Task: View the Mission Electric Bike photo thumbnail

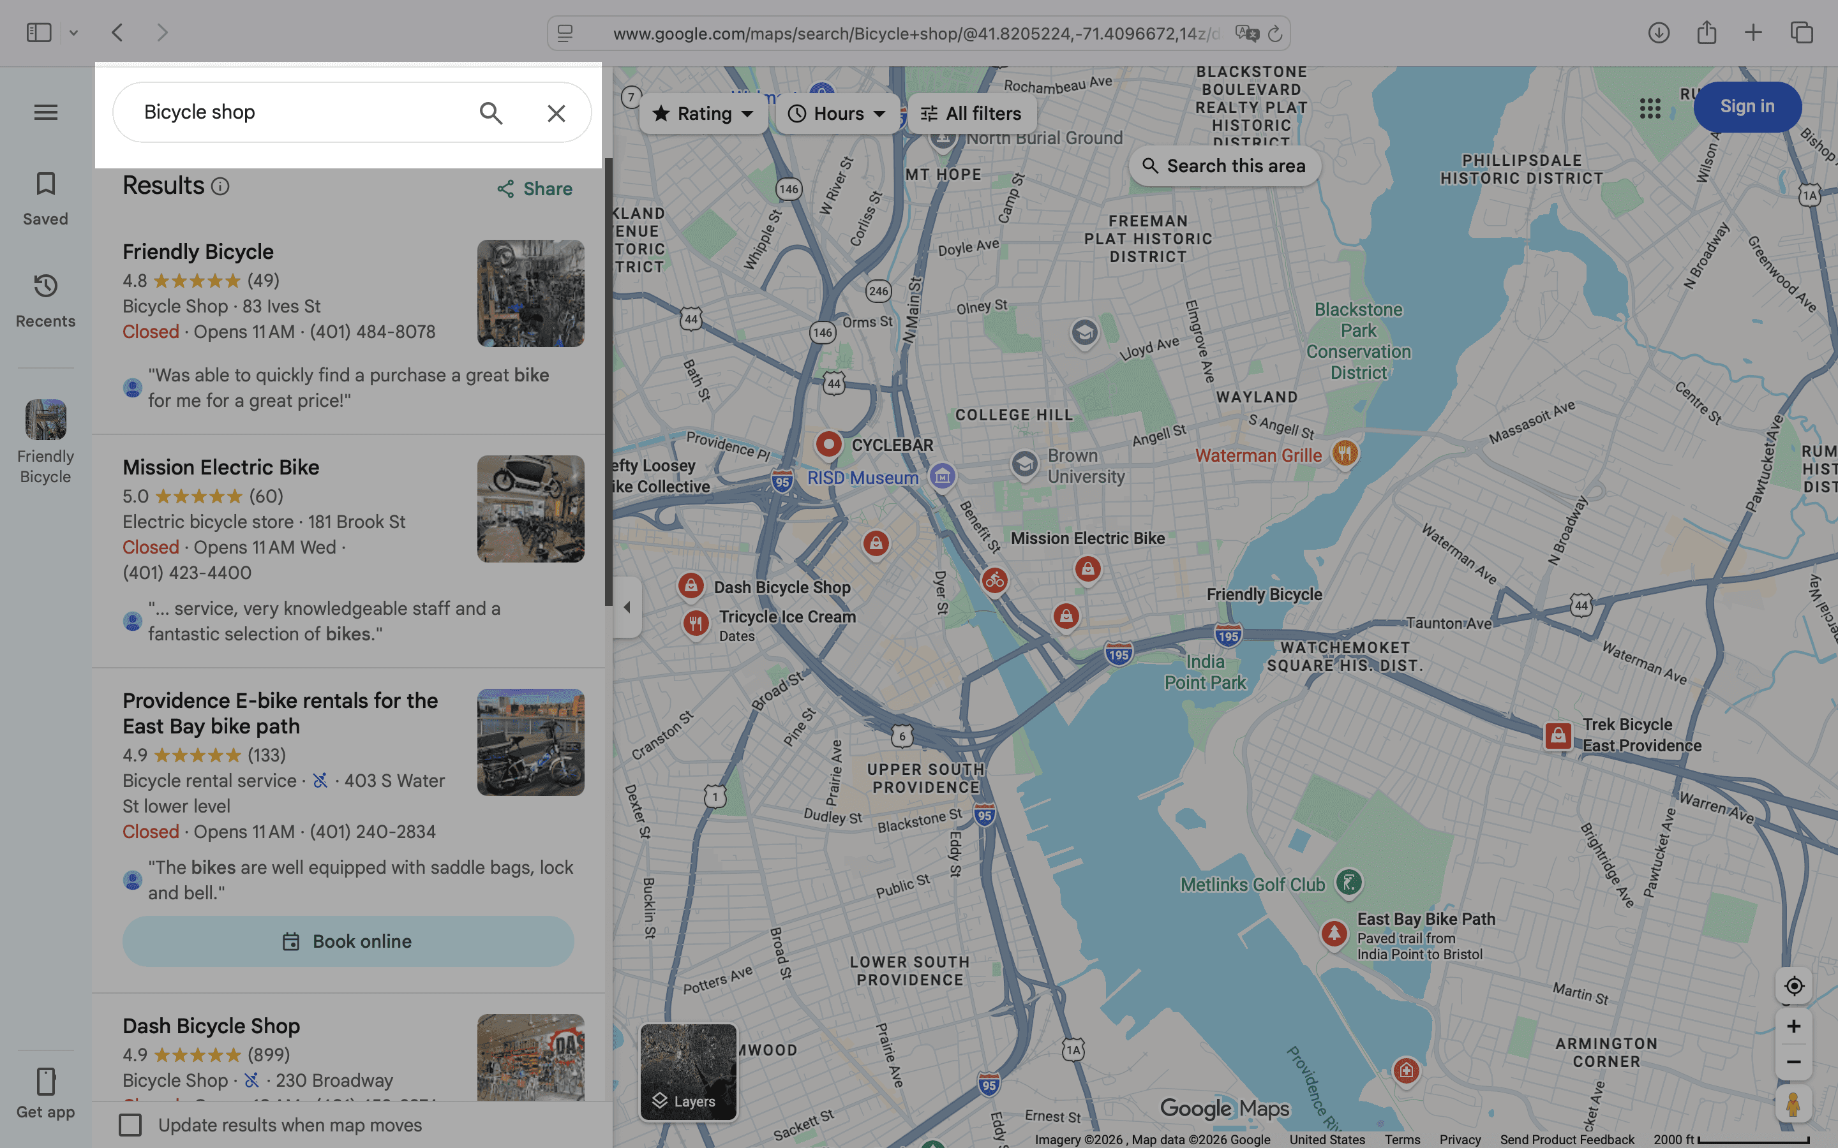Action: [530, 509]
